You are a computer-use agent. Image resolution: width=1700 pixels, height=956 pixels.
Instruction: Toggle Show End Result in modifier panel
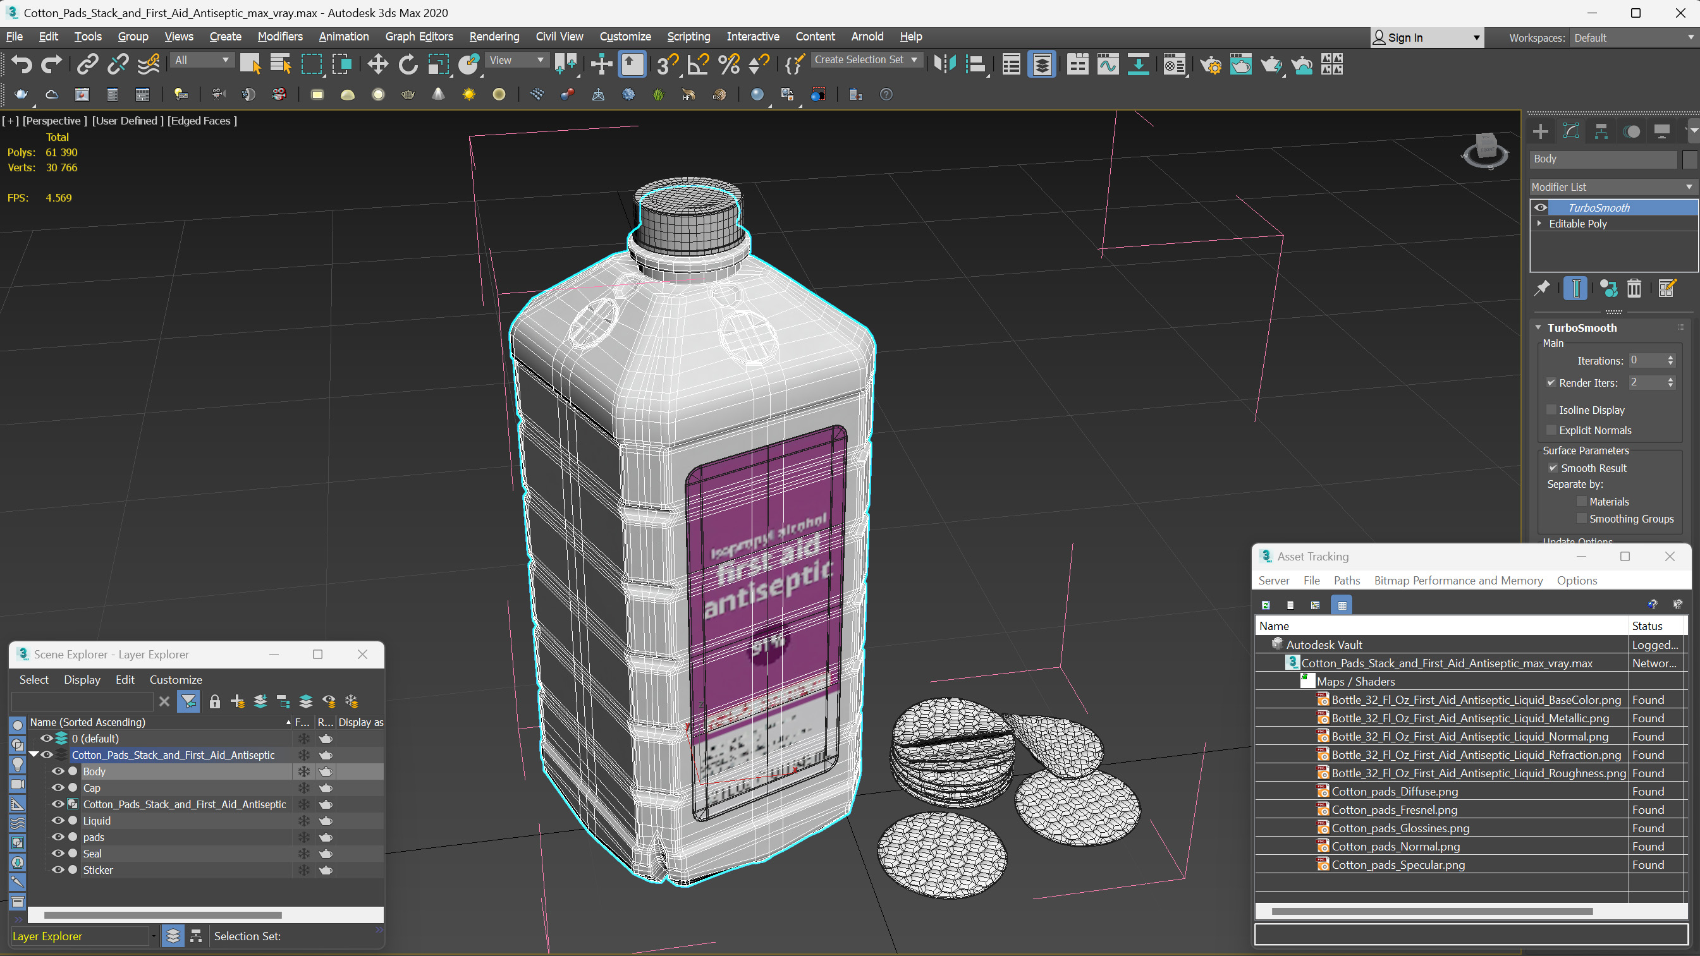coord(1575,288)
